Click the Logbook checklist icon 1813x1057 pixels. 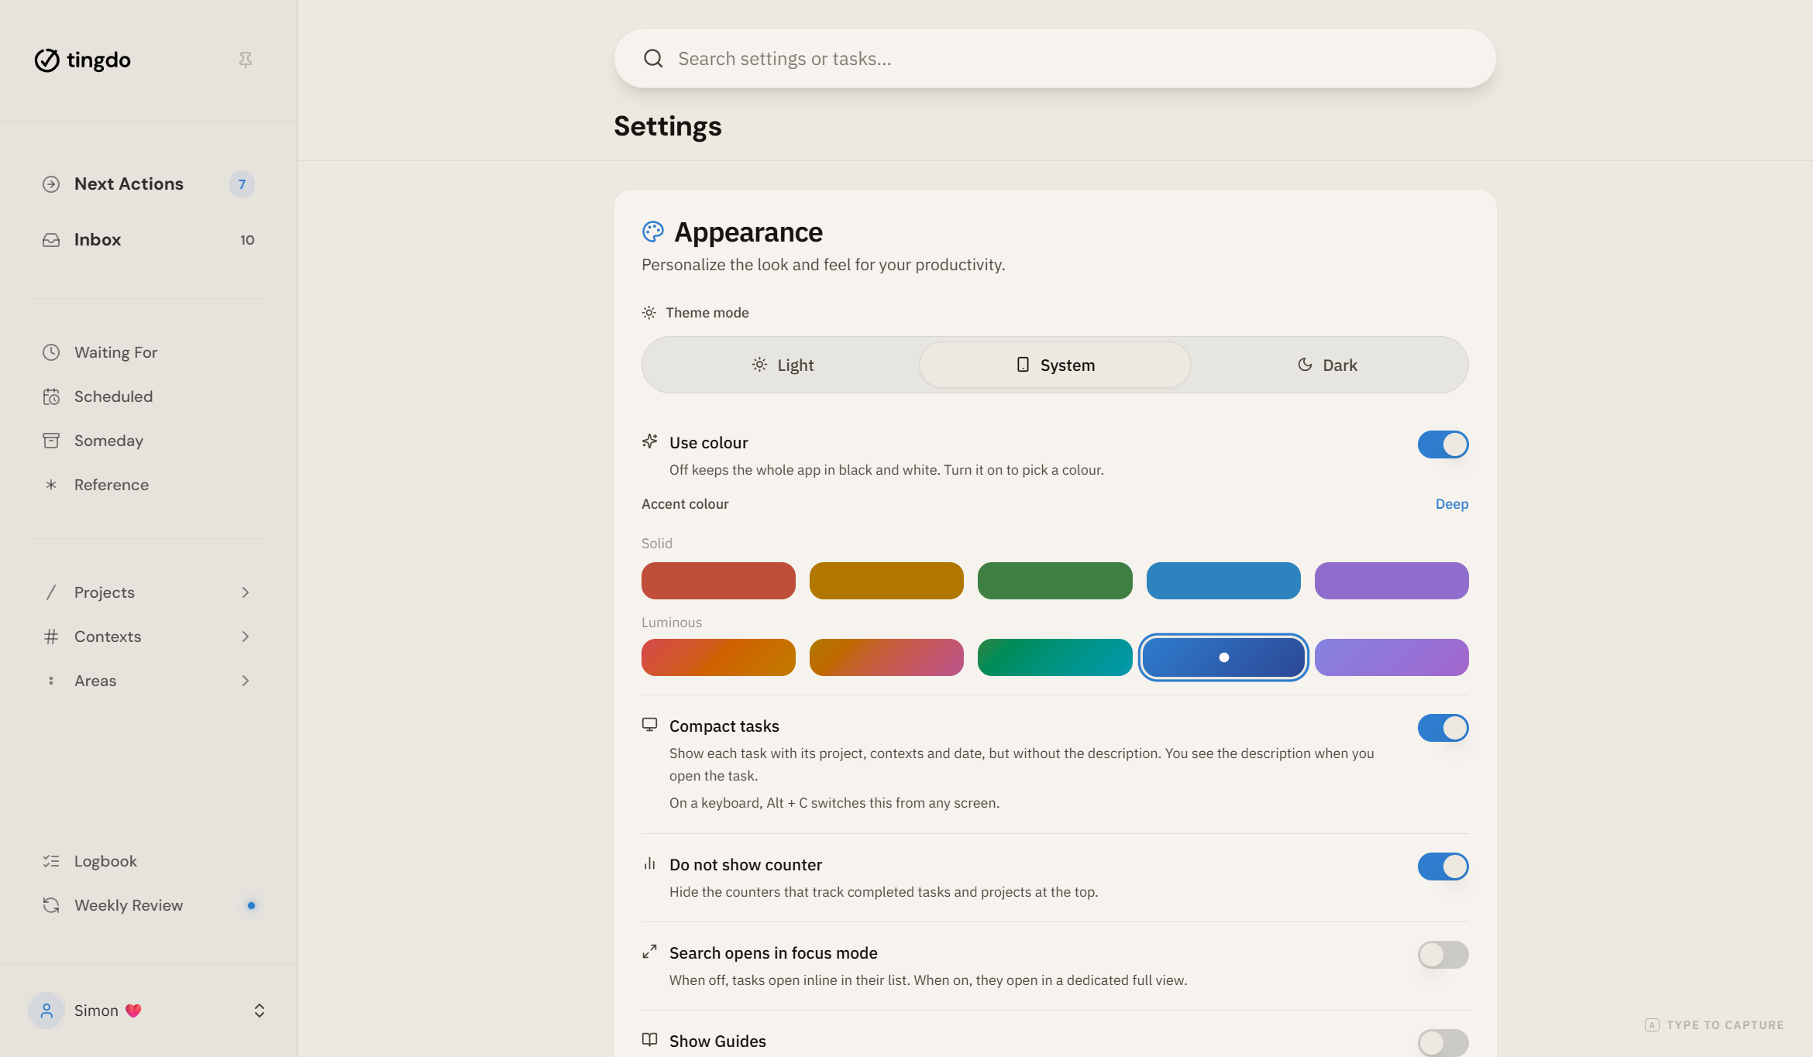pyautogui.click(x=51, y=861)
